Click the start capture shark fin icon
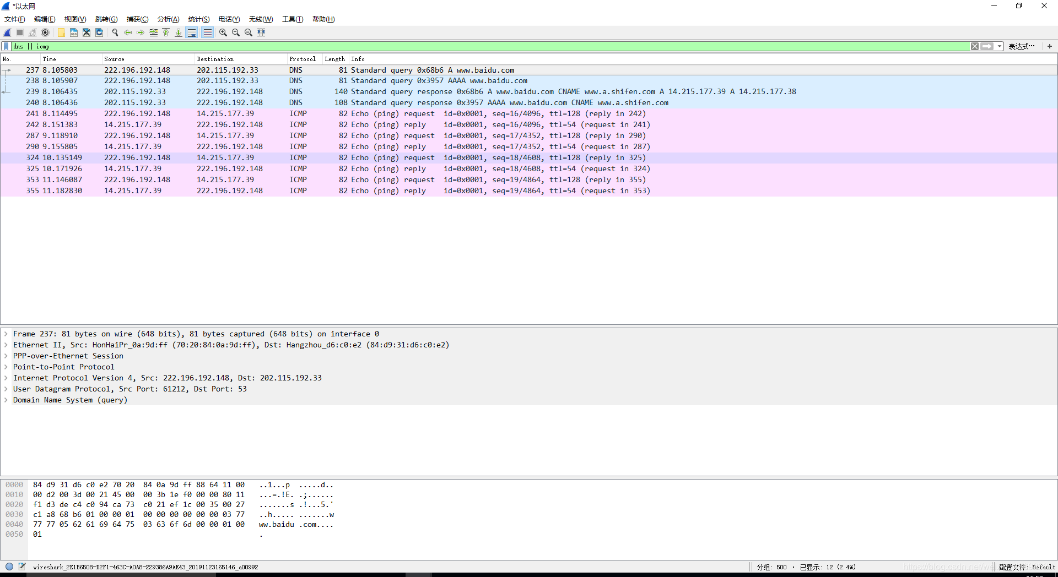The height and width of the screenshot is (577, 1058). point(7,32)
